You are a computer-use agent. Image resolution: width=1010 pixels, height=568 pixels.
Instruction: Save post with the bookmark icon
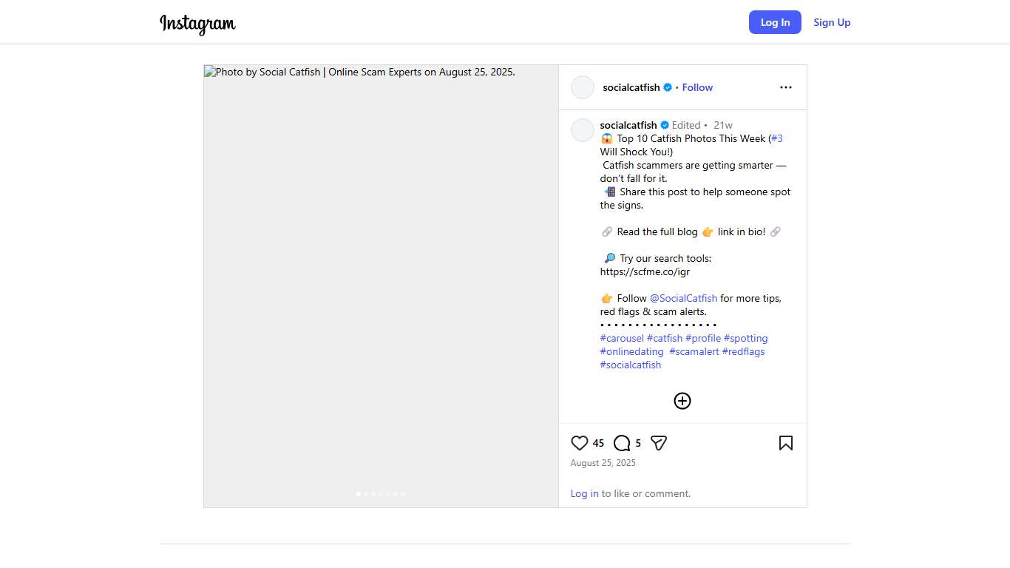point(786,443)
